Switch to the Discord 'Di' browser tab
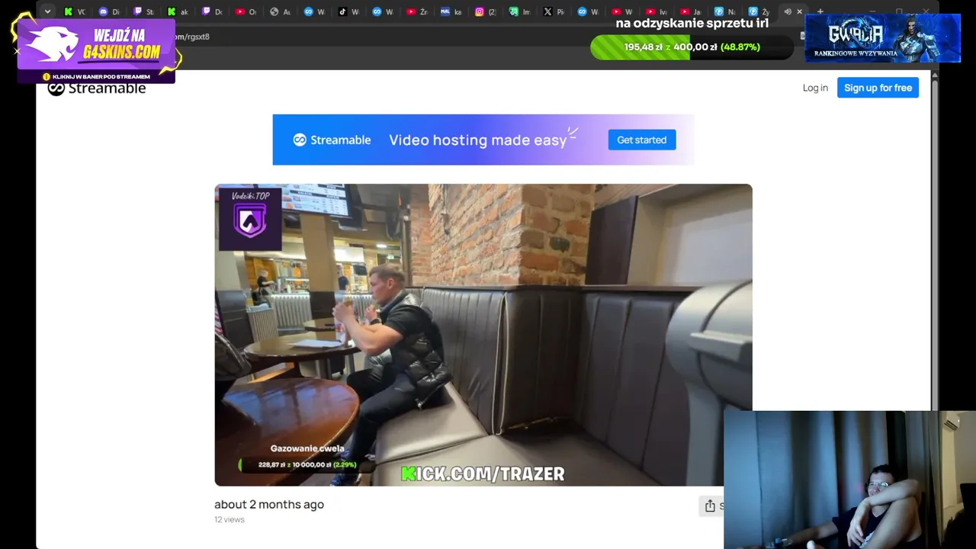This screenshot has width=976, height=549. (x=110, y=11)
